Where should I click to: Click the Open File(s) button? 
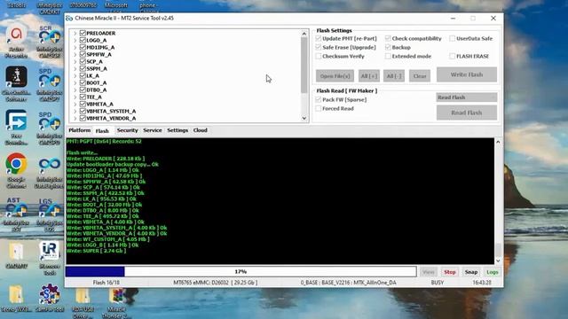pyautogui.click(x=335, y=76)
